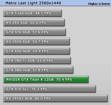This screenshot has height=105, width=111.
Task: Click the 'GTX 780 Ti' label text
Action: (16, 60)
